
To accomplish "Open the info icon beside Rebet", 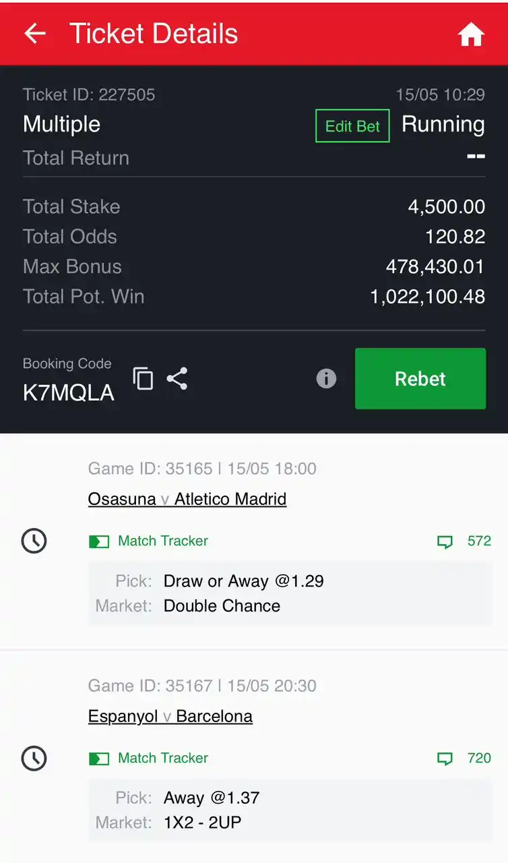I will [326, 378].
